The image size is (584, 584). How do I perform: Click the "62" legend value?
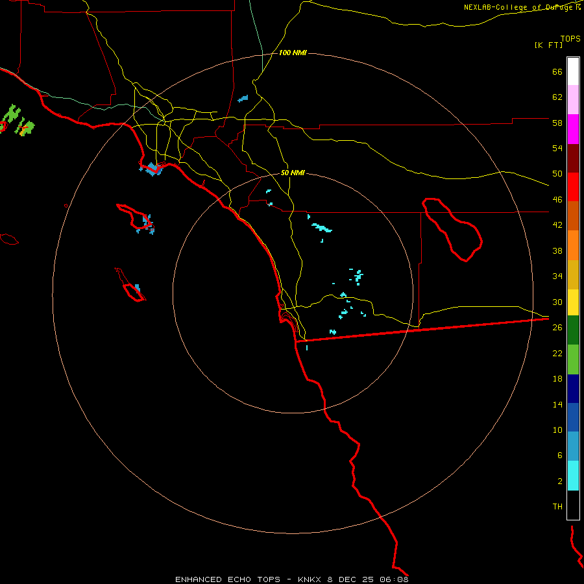(x=557, y=97)
